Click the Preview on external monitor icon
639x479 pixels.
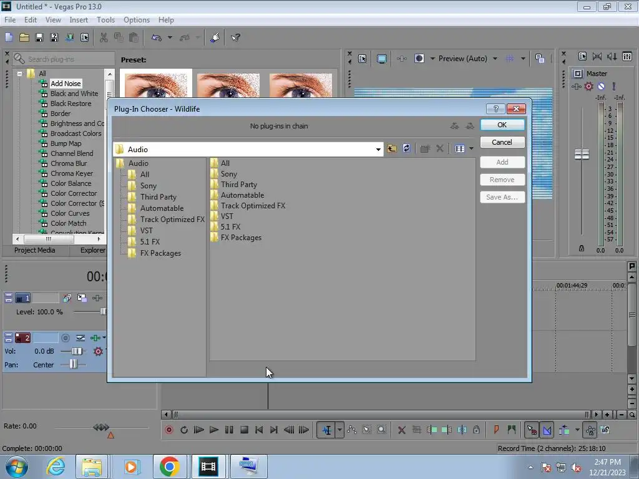(x=381, y=59)
